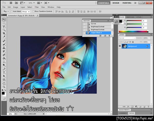Select the Dodge tool
The height and width of the screenshot is (121, 154).
pyautogui.click(x=4, y=65)
